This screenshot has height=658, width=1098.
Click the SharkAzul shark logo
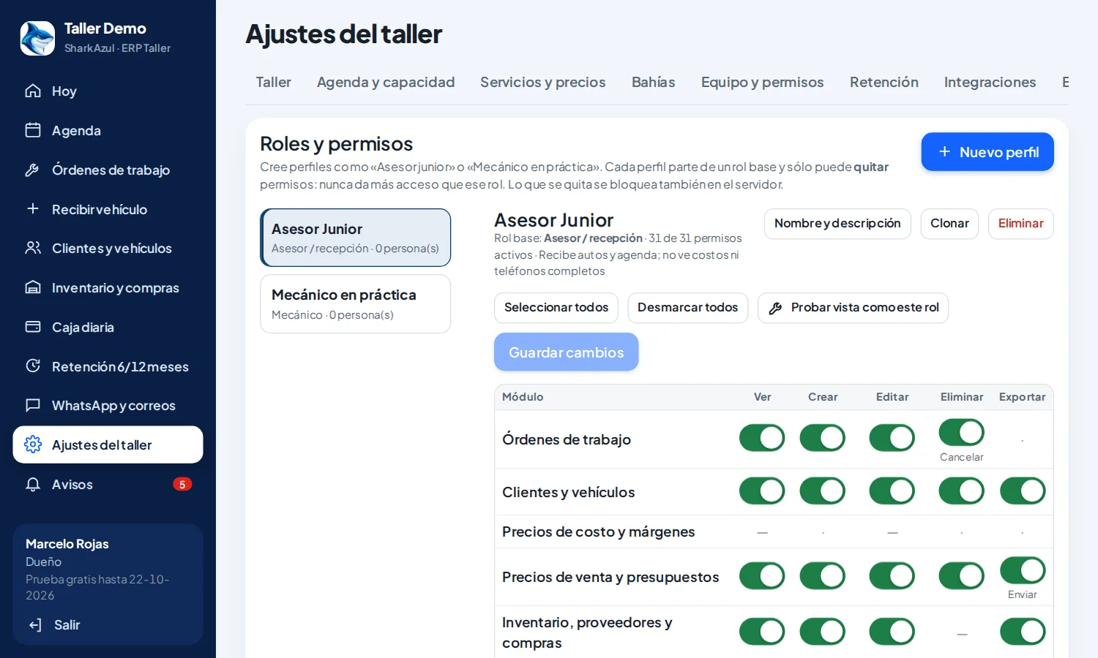[37, 38]
